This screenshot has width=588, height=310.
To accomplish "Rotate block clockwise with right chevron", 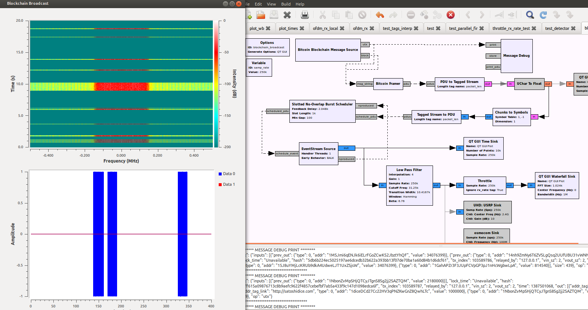I will point(482,15).
